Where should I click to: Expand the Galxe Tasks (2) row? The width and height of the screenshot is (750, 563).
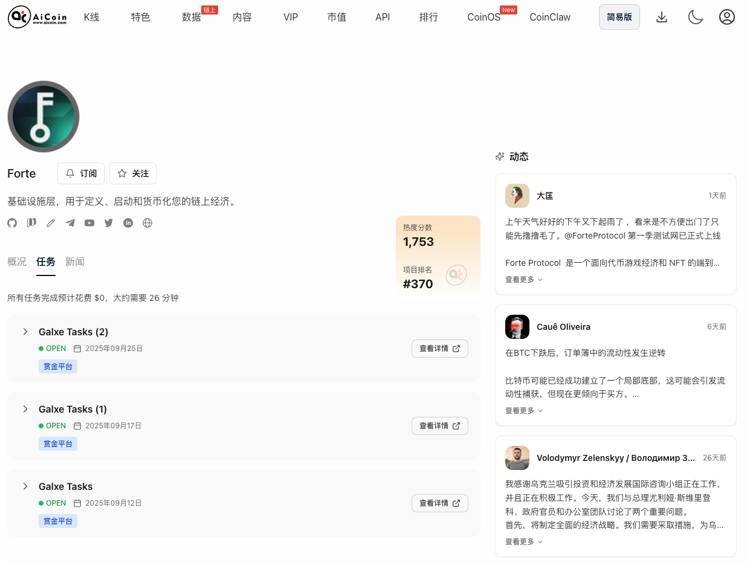[25, 332]
